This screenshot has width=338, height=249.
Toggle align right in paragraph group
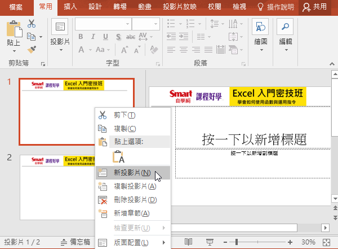(196, 50)
